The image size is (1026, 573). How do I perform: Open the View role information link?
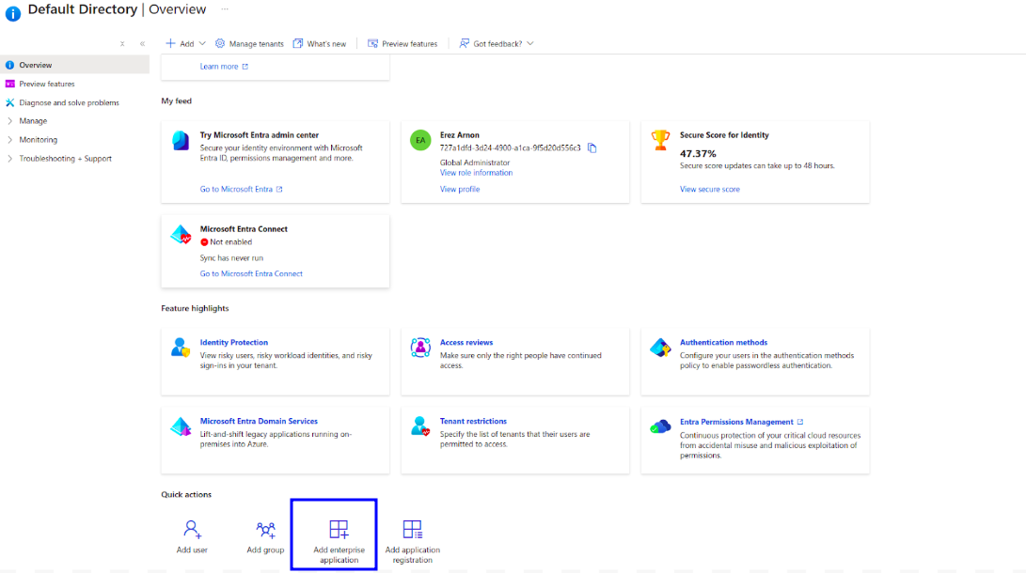[x=476, y=173]
